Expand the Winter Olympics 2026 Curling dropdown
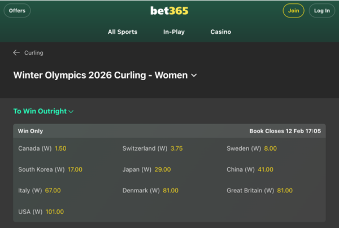 (x=194, y=75)
